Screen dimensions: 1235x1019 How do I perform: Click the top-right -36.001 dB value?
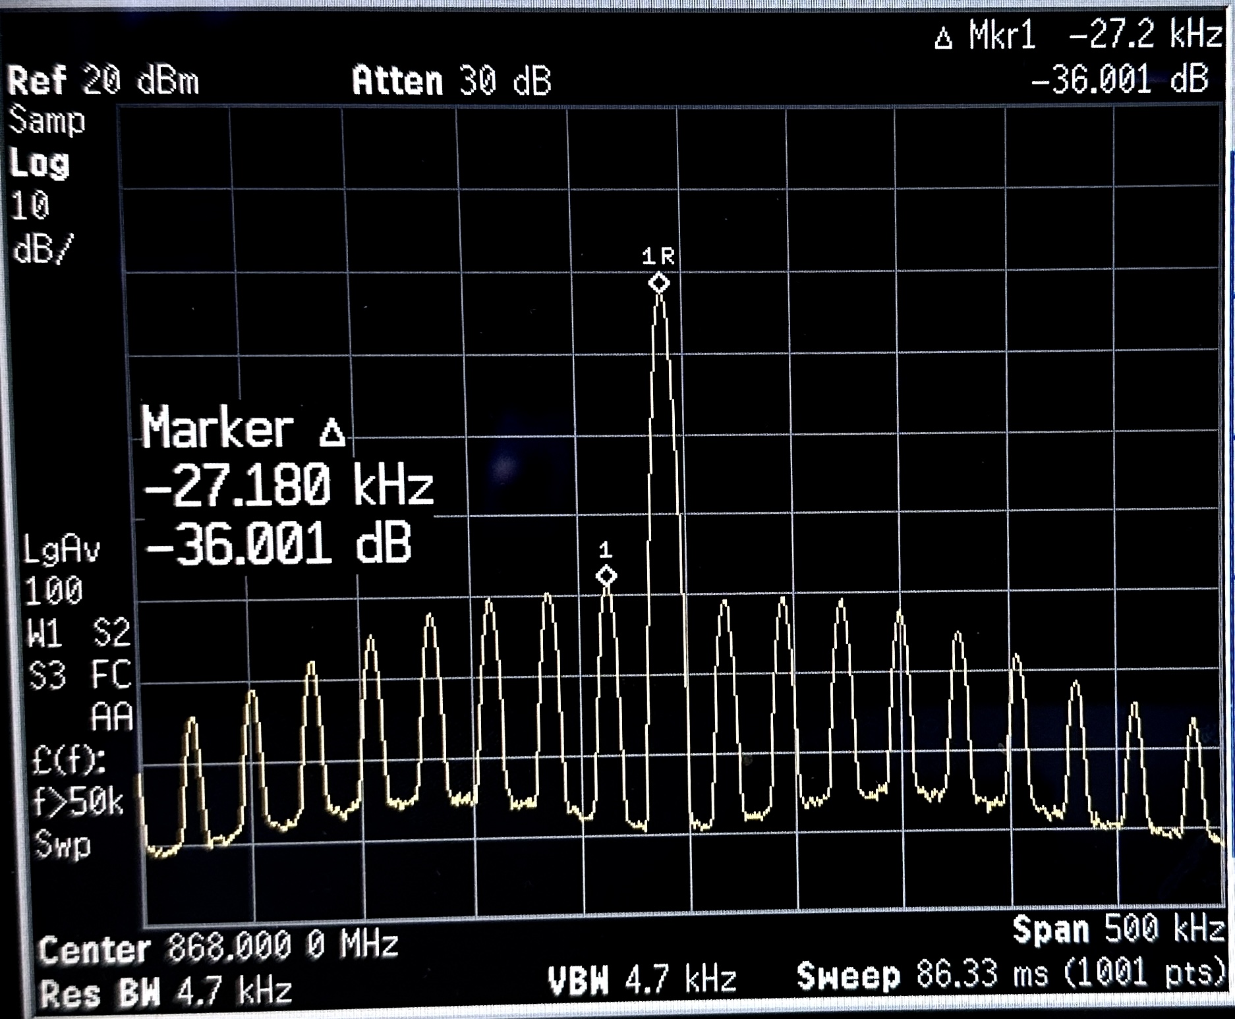click(1119, 79)
